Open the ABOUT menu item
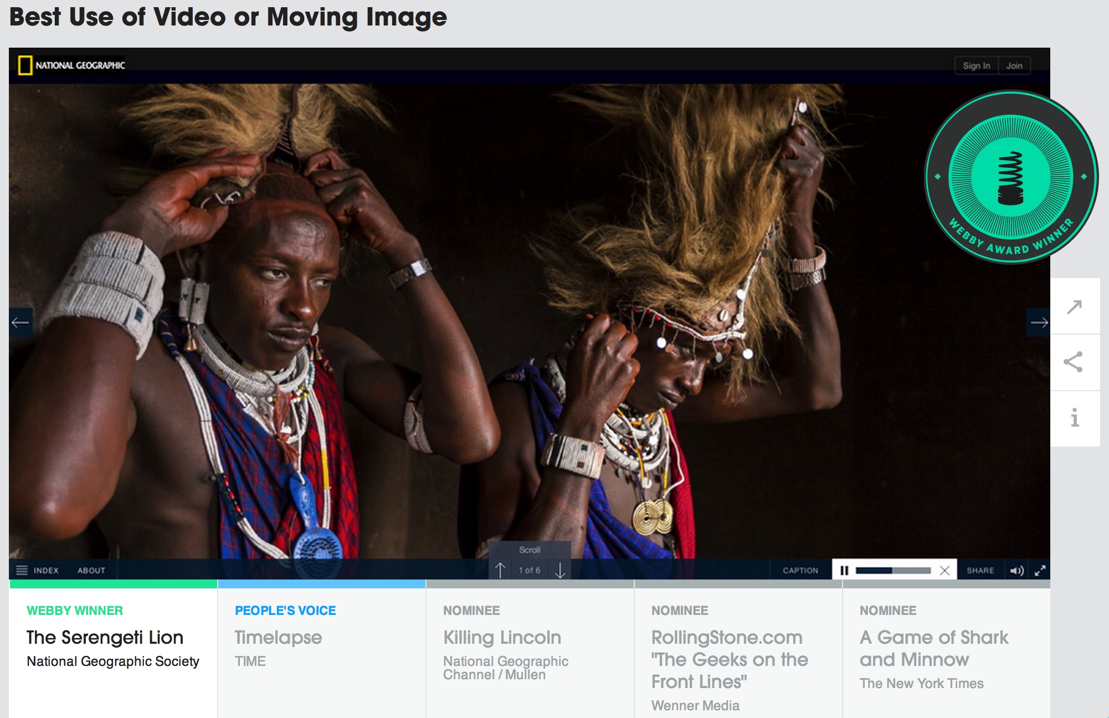This screenshot has height=718, width=1109. pyautogui.click(x=91, y=570)
